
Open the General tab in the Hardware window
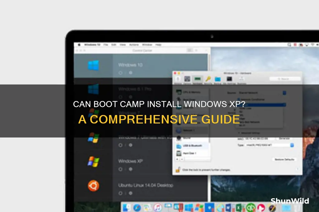tap(178, 80)
